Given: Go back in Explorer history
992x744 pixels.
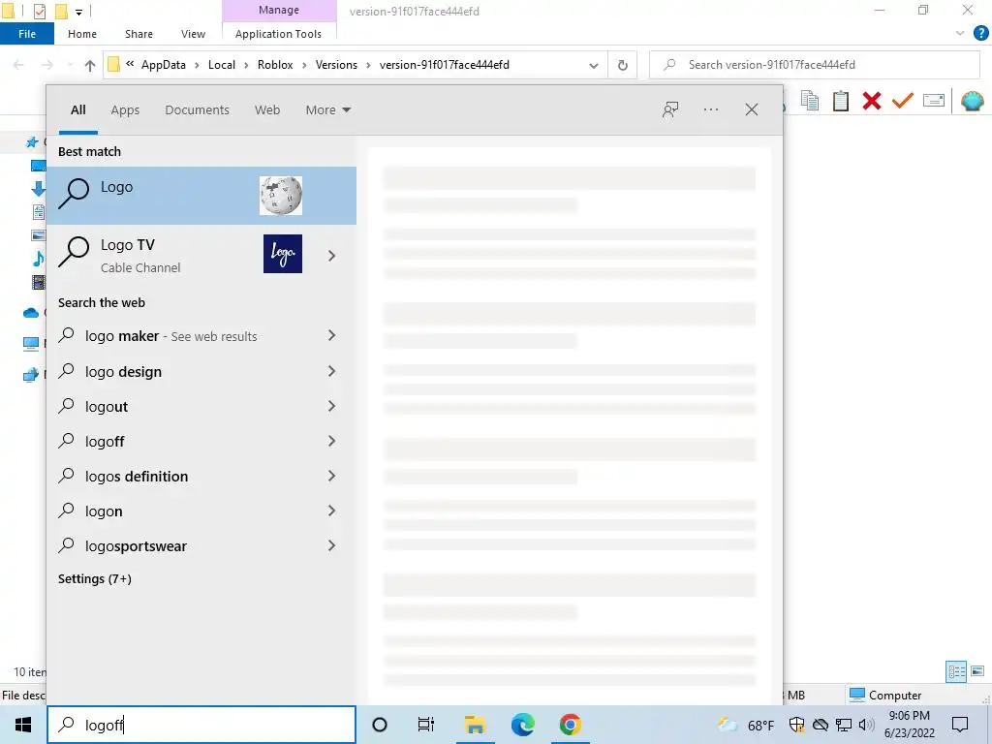Looking at the screenshot, I should (18, 65).
